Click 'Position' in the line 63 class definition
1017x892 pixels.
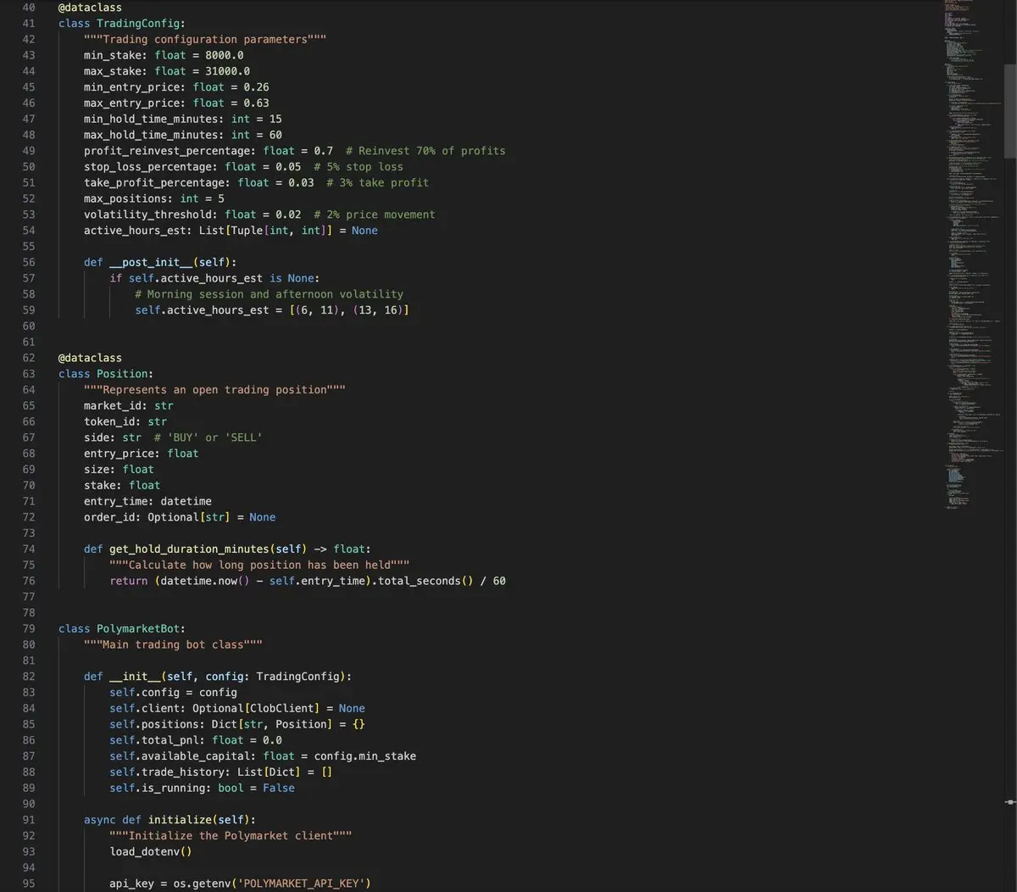click(122, 374)
